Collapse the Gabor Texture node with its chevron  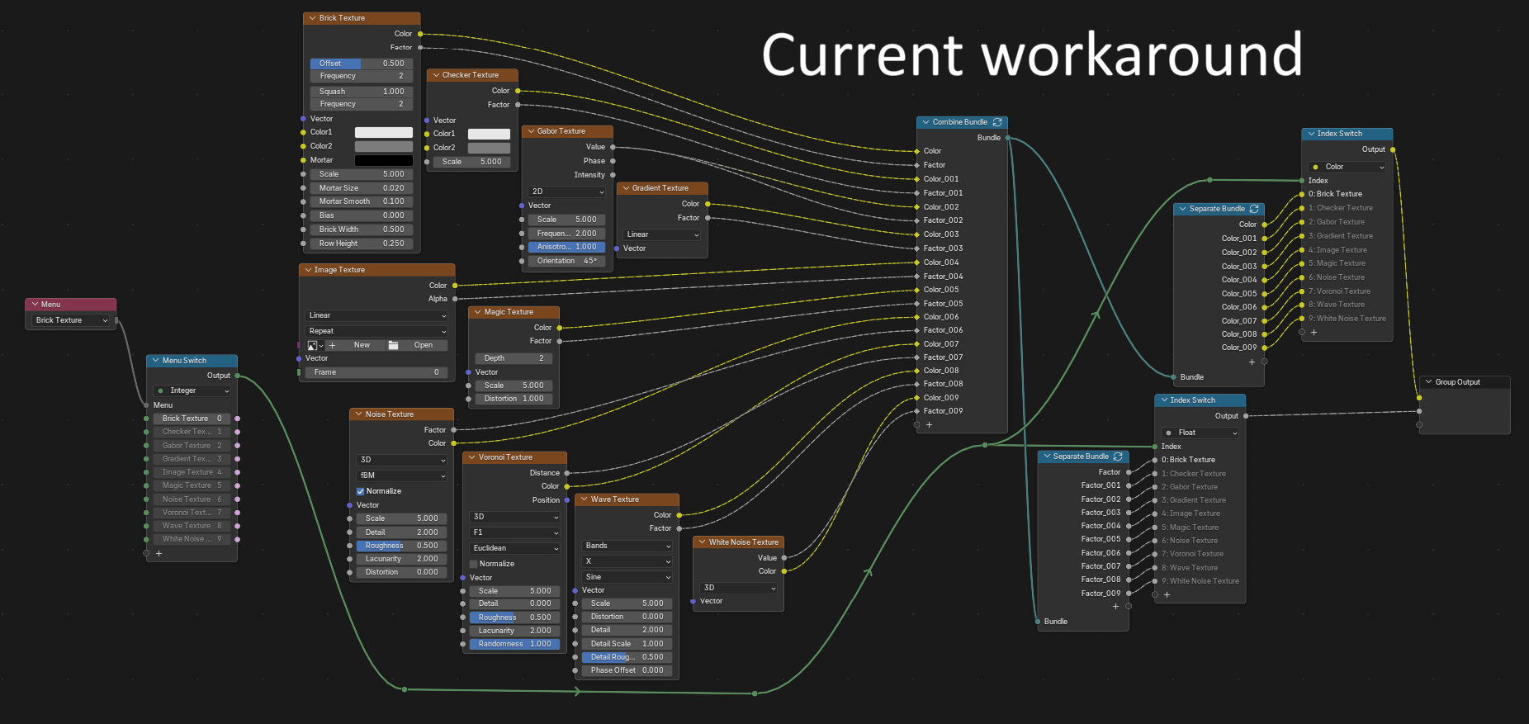530,131
